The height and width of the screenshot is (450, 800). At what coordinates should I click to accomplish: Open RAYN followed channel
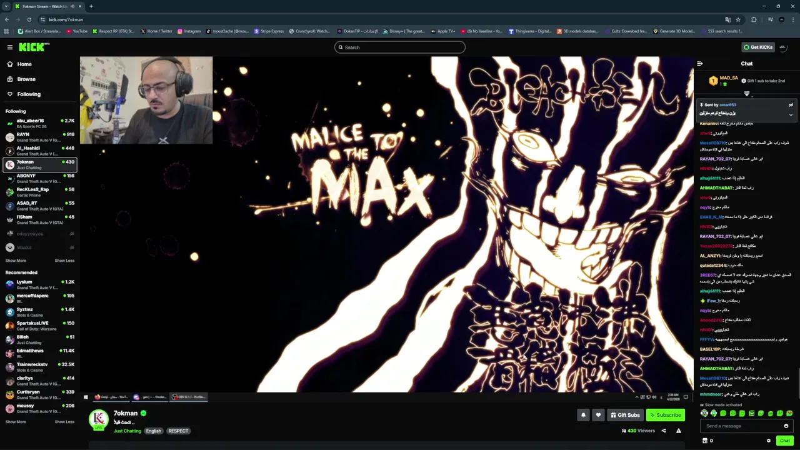click(40, 137)
